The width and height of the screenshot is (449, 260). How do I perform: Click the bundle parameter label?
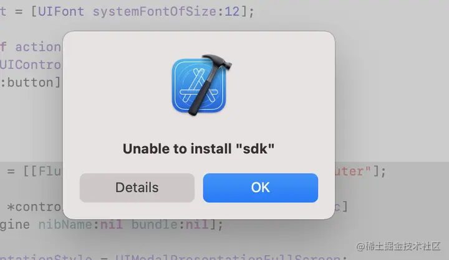(155, 225)
